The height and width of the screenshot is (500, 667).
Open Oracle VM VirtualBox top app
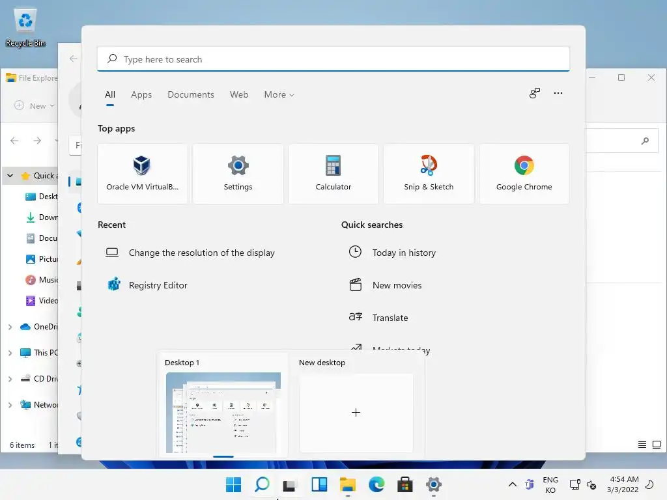tap(142, 174)
